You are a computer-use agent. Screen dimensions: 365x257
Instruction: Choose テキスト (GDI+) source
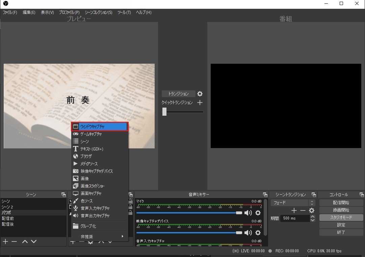tap(100, 149)
